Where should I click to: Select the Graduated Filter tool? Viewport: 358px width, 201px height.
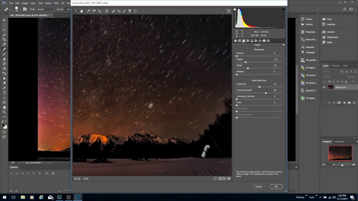(x=130, y=11)
